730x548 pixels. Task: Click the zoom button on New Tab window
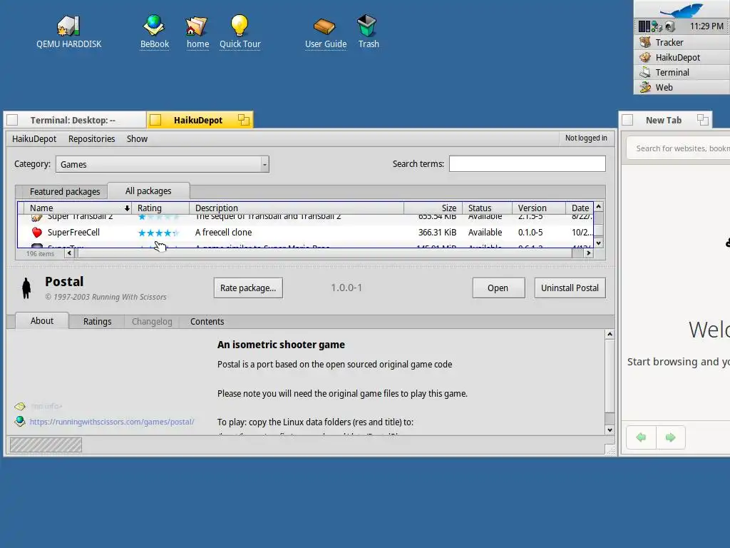[703, 120]
